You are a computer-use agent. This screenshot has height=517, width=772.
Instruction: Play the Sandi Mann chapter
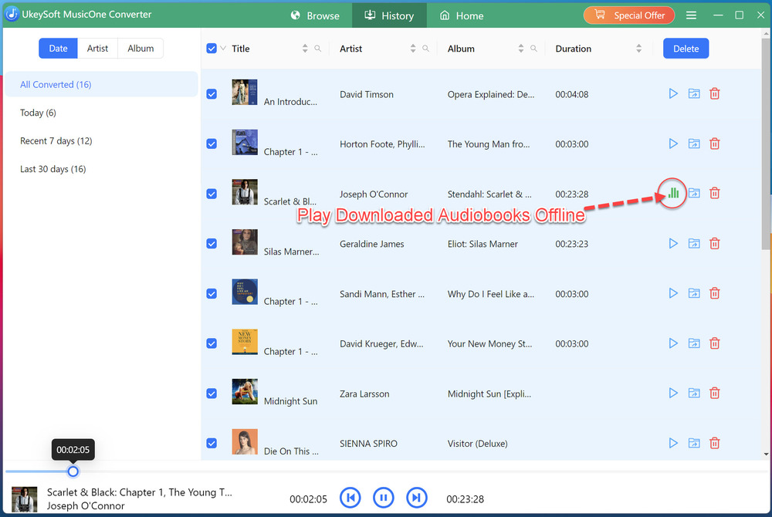[x=673, y=293]
